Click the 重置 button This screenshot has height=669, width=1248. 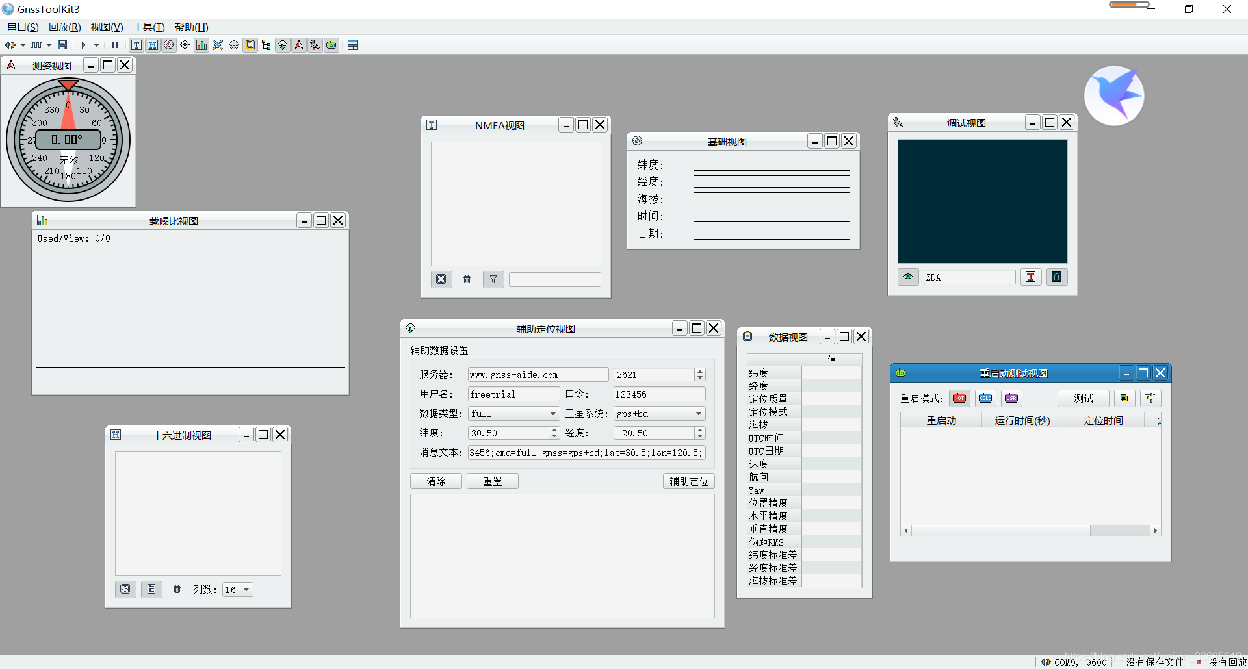(x=493, y=481)
